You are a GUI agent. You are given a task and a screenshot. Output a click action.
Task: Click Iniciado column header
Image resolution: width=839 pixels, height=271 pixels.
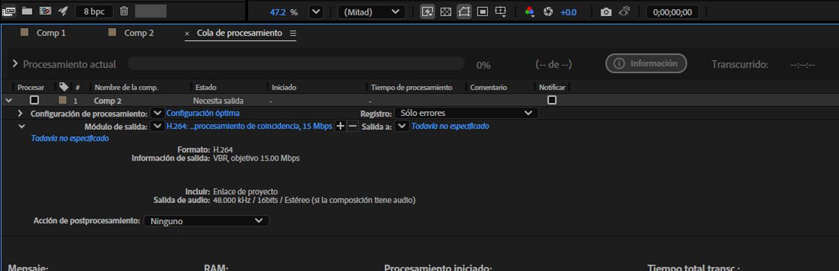point(284,87)
